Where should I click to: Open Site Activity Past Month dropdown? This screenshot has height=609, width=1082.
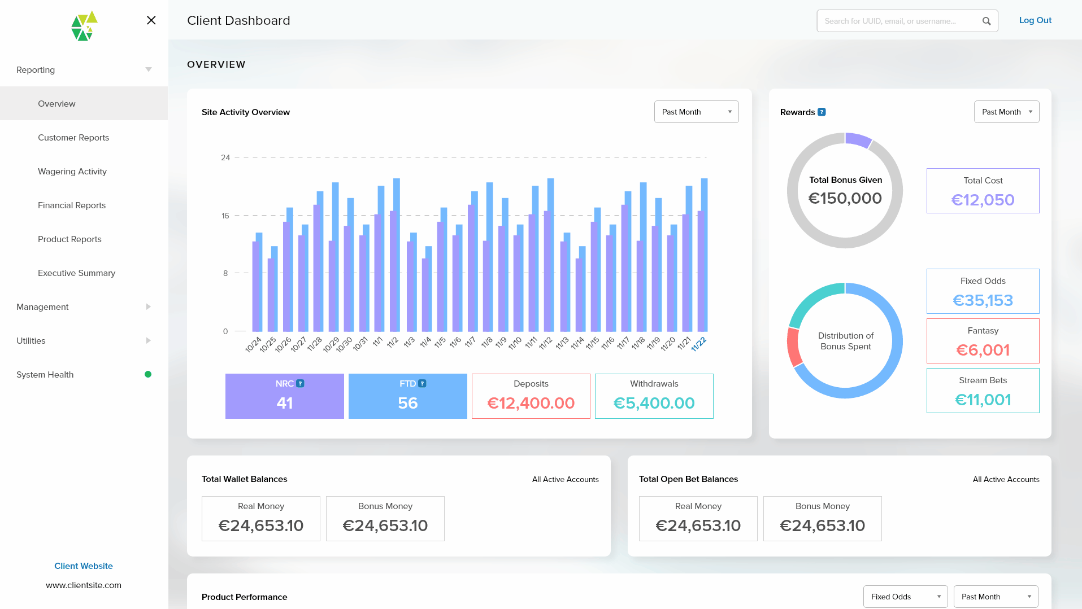tap(696, 112)
